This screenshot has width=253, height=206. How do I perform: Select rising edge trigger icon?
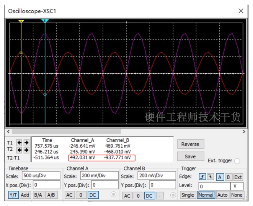(202, 177)
